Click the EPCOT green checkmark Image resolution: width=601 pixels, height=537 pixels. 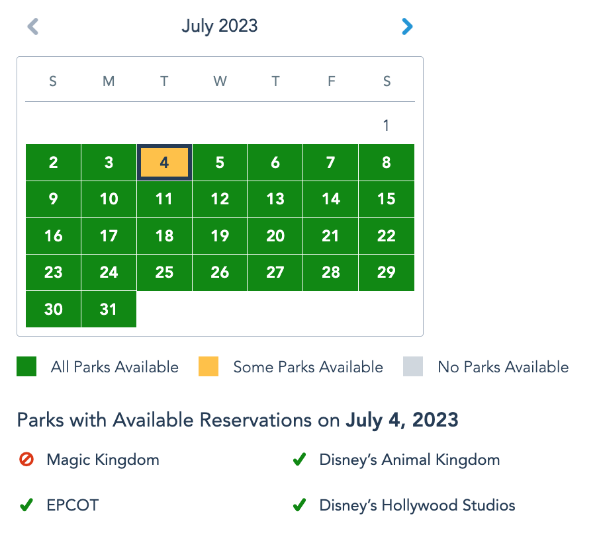point(26,505)
